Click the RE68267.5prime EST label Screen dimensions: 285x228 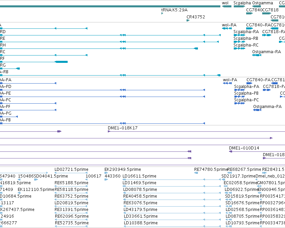tap(244, 169)
